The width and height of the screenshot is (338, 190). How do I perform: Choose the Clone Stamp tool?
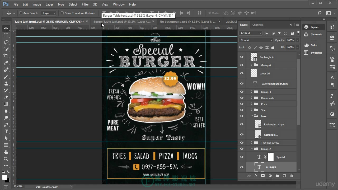(6, 83)
